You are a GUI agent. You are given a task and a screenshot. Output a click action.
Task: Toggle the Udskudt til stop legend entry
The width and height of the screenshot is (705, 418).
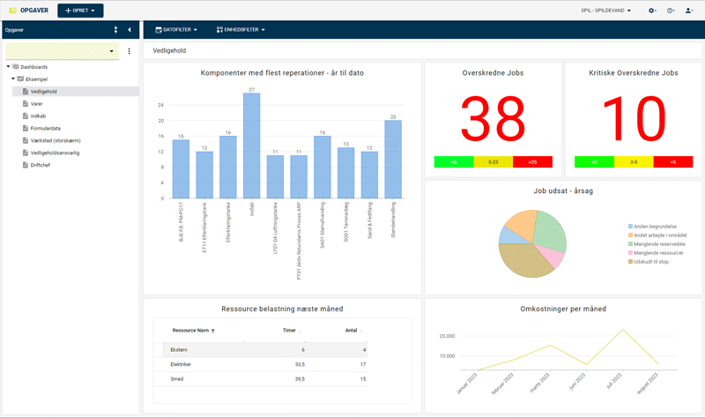[649, 261]
